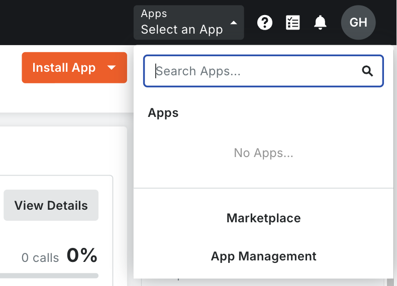Open Marketplace from the apps menu
The height and width of the screenshot is (286, 397).
click(x=263, y=218)
